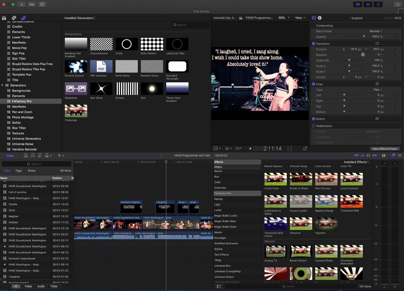Open clip appearance filmstrip icon
Image resolution: width=404 pixels, height=291 pixels.
384,155
